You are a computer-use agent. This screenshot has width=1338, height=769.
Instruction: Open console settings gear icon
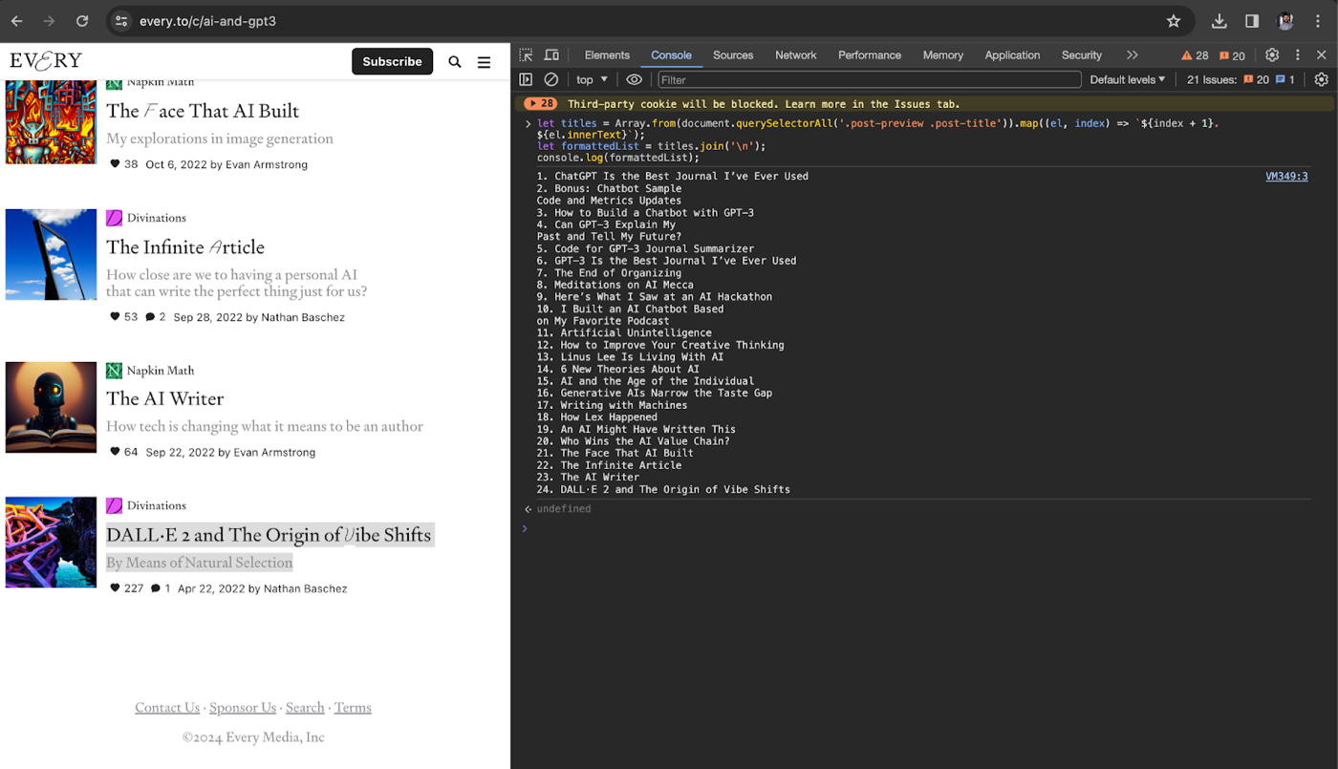coord(1321,80)
